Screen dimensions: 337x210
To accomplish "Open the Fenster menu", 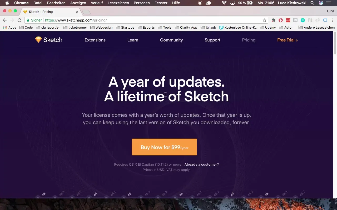I will click(x=161, y=3).
